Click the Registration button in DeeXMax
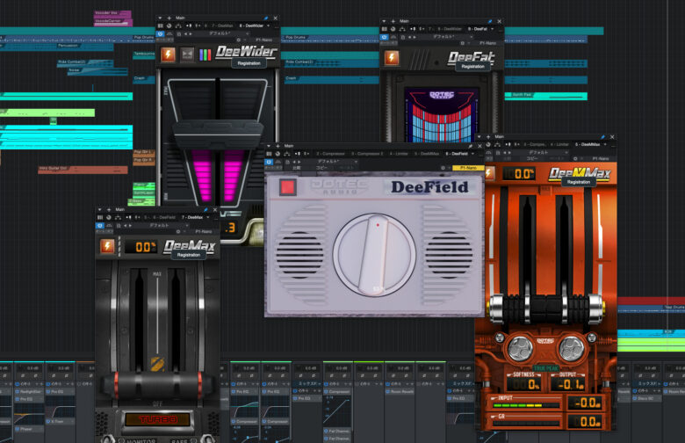 [578, 181]
